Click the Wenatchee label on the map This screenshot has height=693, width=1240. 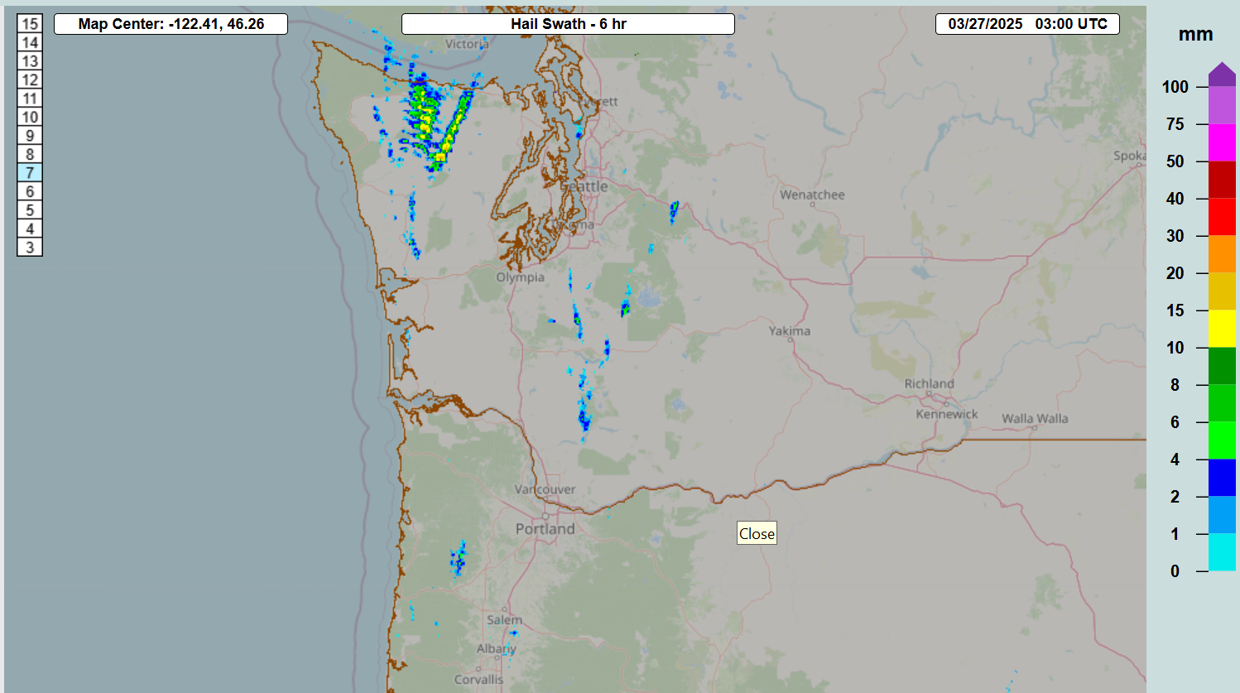(812, 195)
